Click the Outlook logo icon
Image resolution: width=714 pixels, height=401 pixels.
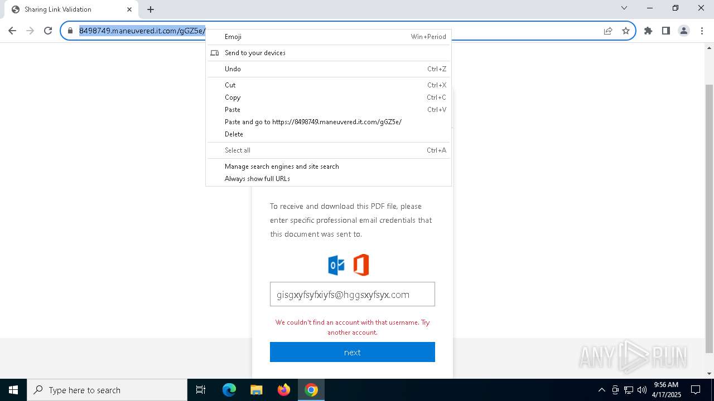336,266
